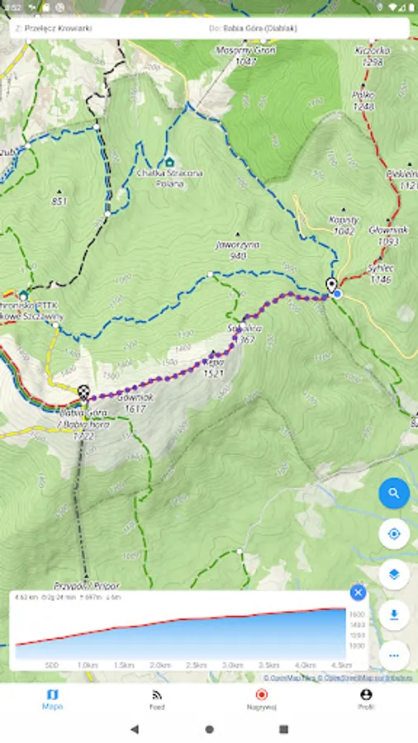The width and height of the screenshot is (418, 743).
Task: Go back with Android back button
Action: point(135,729)
